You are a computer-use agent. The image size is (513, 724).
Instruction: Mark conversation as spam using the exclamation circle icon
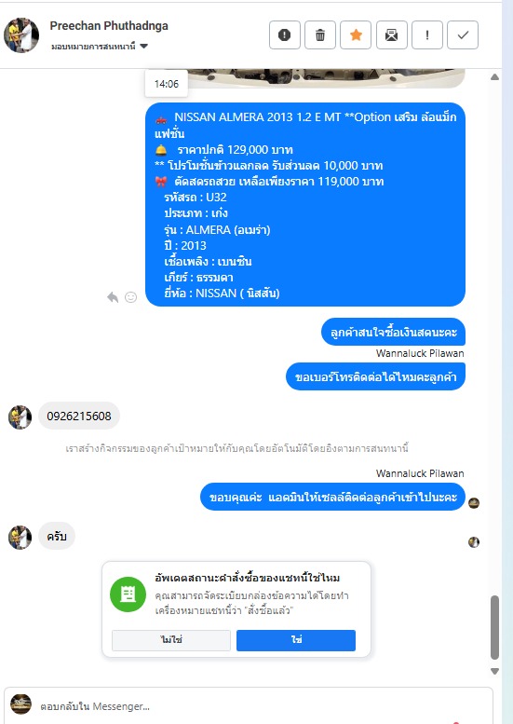pyautogui.click(x=285, y=34)
